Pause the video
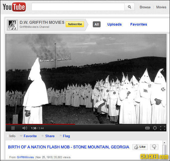This screenshot has width=170, height=161. 13,128
